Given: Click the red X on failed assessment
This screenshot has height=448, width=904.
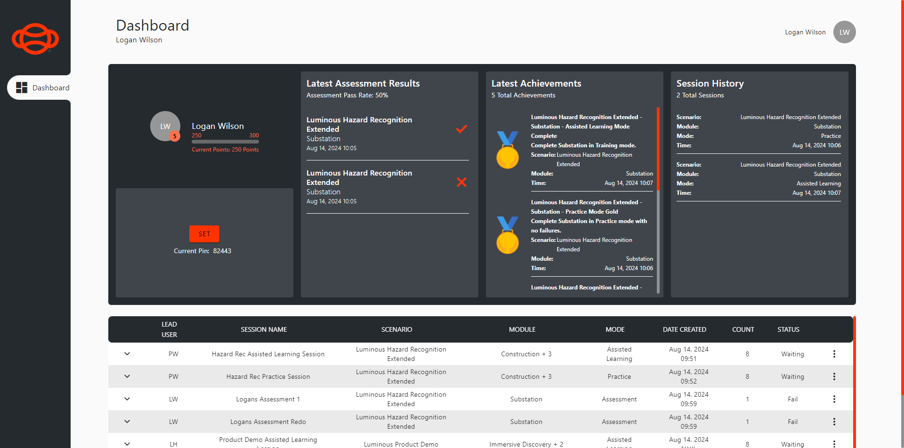Looking at the screenshot, I should [x=461, y=182].
